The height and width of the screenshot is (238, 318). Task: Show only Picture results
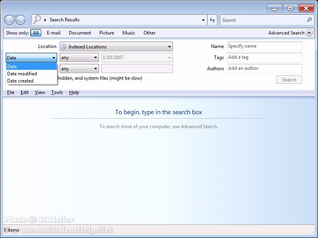coord(107,33)
